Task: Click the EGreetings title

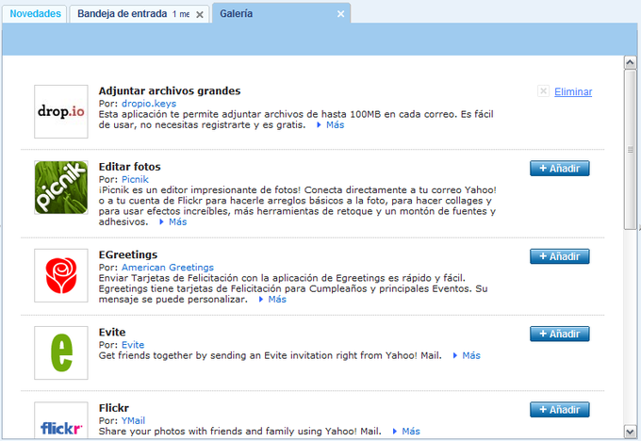Action: coord(128,254)
